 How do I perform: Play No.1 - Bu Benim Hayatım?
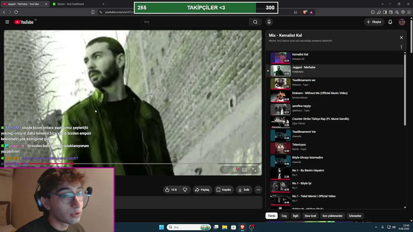coord(335,174)
